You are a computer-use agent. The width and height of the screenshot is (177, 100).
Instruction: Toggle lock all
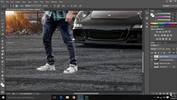point(164,53)
